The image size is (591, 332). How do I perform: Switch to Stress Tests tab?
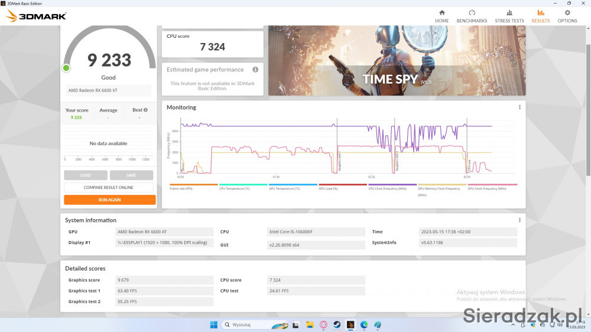pyautogui.click(x=509, y=17)
